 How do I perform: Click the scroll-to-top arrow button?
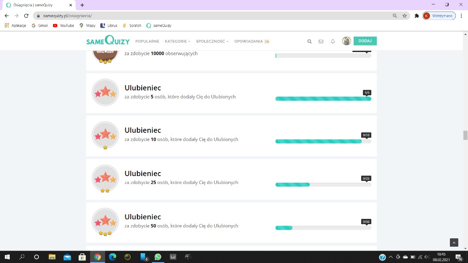[454, 242]
